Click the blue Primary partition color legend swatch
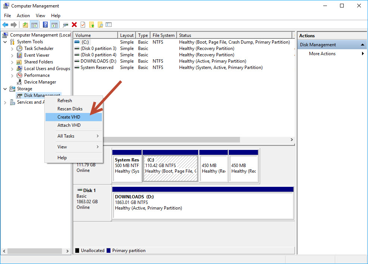 click(x=108, y=250)
